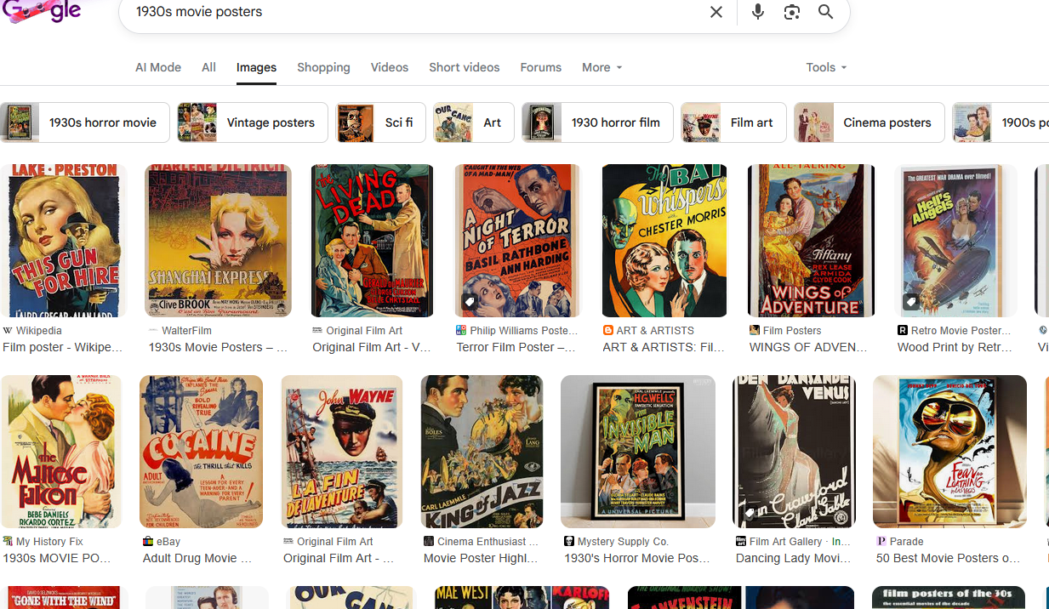Image resolution: width=1049 pixels, height=609 pixels.
Task: Switch to the Shopping tab
Action: click(x=323, y=67)
